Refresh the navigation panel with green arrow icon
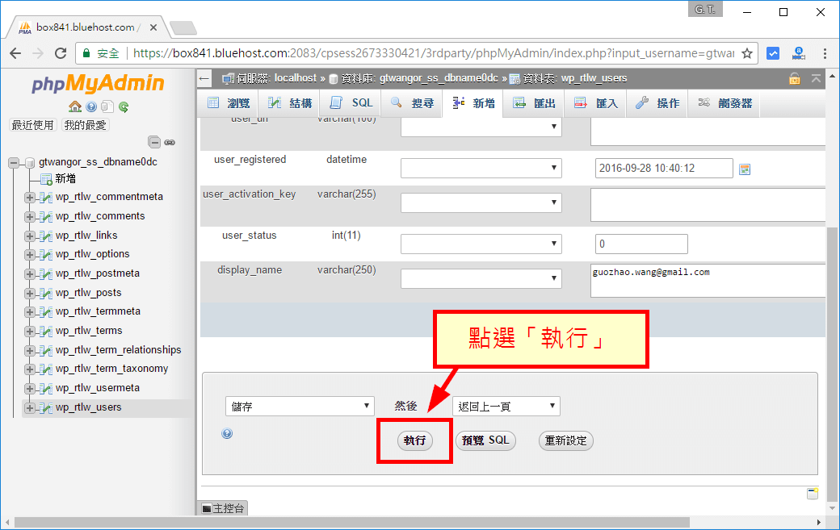The width and height of the screenshot is (840, 530). pyautogui.click(x=123, y=106)
